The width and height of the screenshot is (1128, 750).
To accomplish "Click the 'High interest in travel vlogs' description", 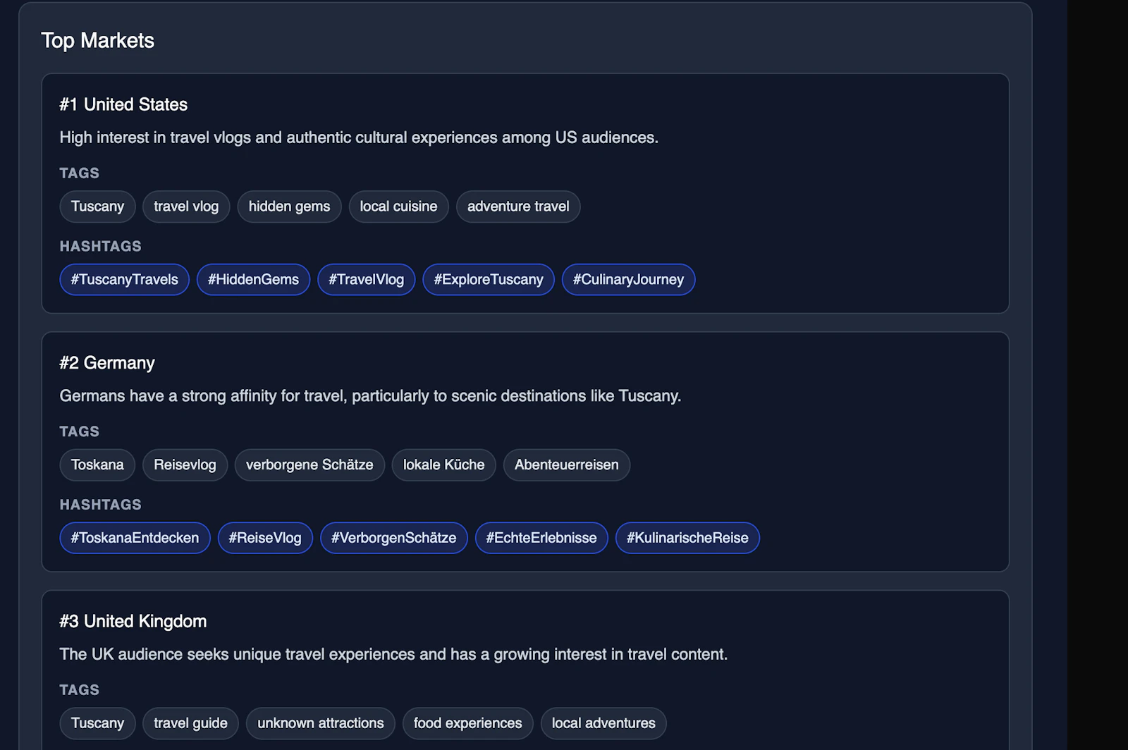I will coord(359,137).
